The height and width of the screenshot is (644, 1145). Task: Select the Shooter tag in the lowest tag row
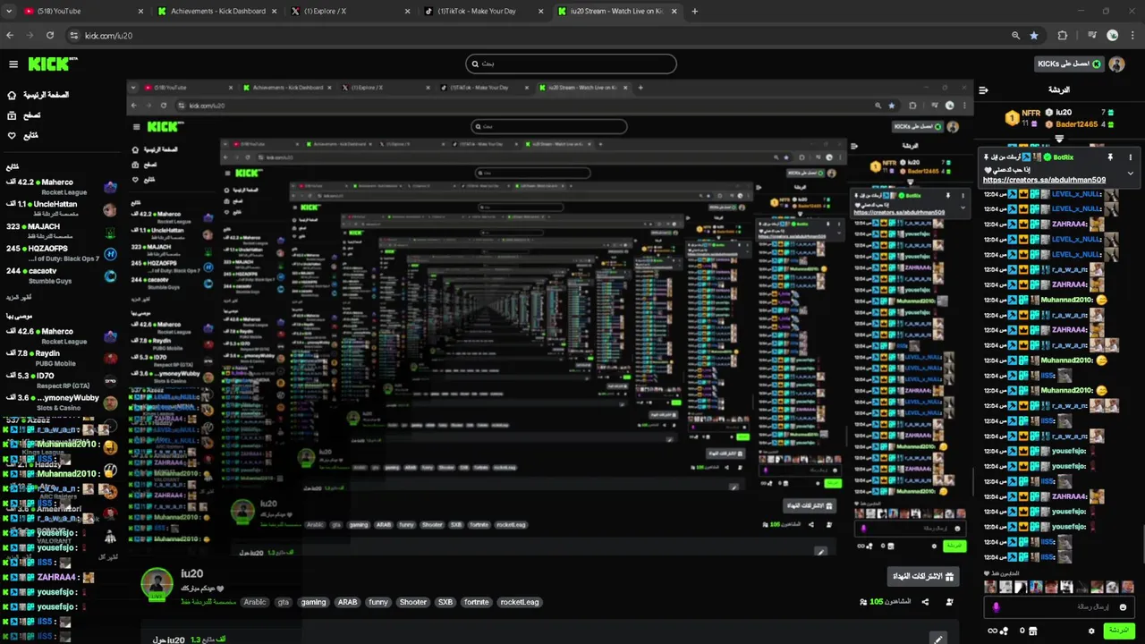[413, 602]
